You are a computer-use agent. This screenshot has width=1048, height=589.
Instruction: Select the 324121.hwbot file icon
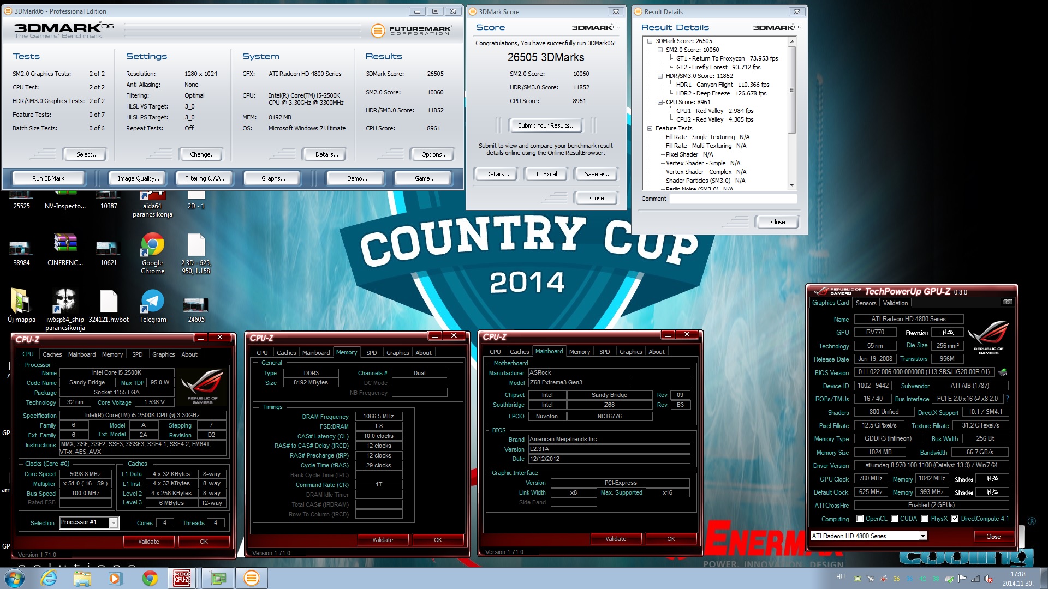[109, 300]
